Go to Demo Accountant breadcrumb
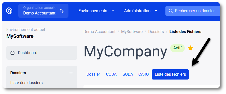Image resolution: width=226 pixels, height=94 pixels. 100,32
